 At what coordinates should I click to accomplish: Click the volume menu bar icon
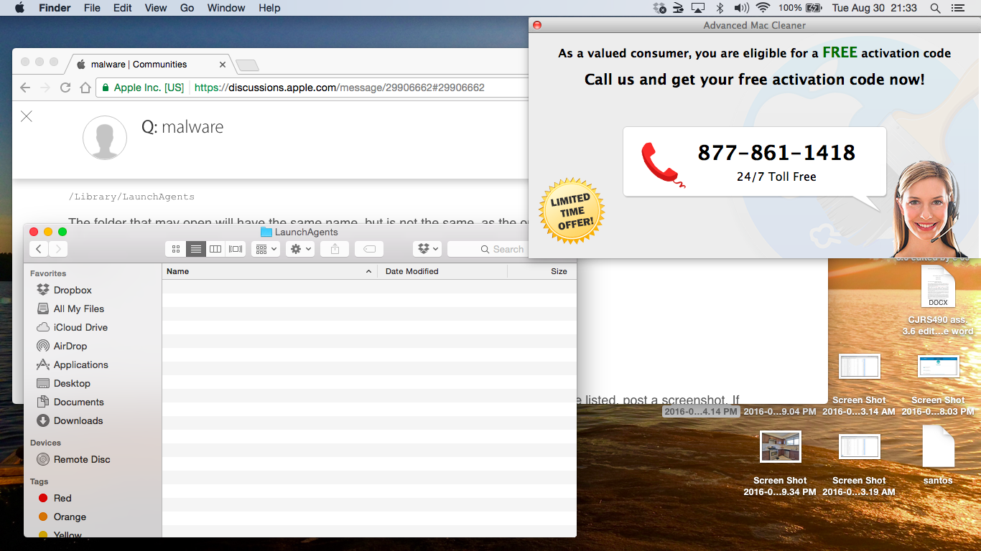coord(741,8)
